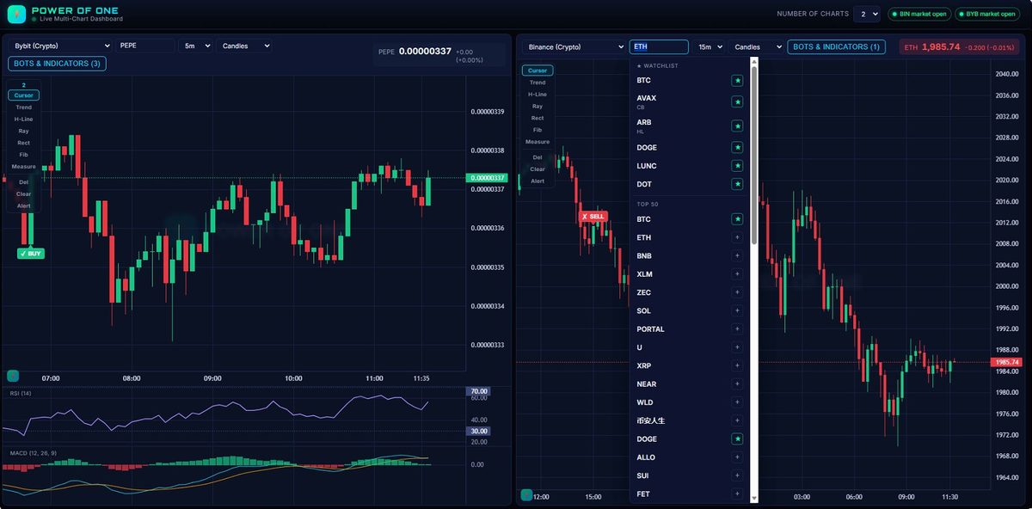Add NEAR to watchlist with plus icon
The image size is (1032, 509).
(737, 384)
